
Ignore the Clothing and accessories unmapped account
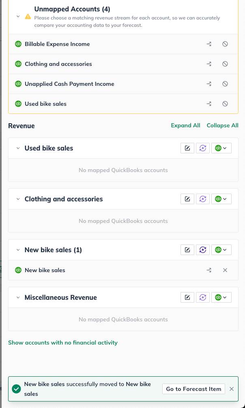tap(225, 64)
